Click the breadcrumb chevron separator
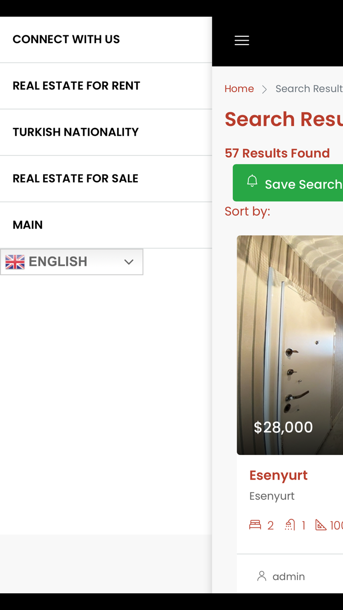The height and width of the screenshot is (610, 343). click(265, 89)
